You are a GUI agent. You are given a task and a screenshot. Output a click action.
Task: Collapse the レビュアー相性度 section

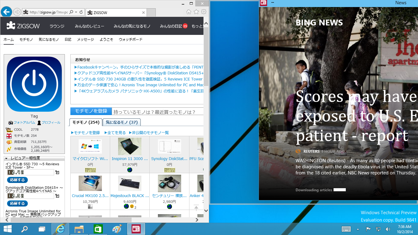pyautogui.click(x=7, y=159)
